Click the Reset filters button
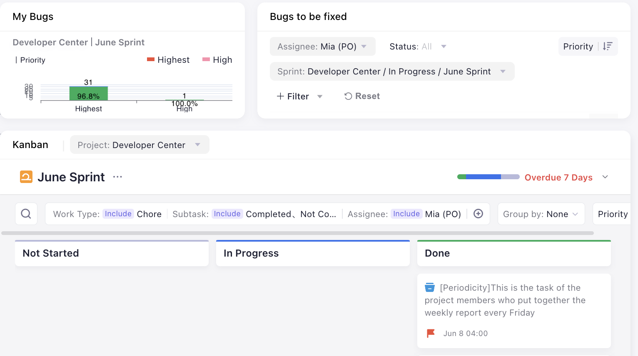This screenshot has height=356, width=638. [362, 96]
